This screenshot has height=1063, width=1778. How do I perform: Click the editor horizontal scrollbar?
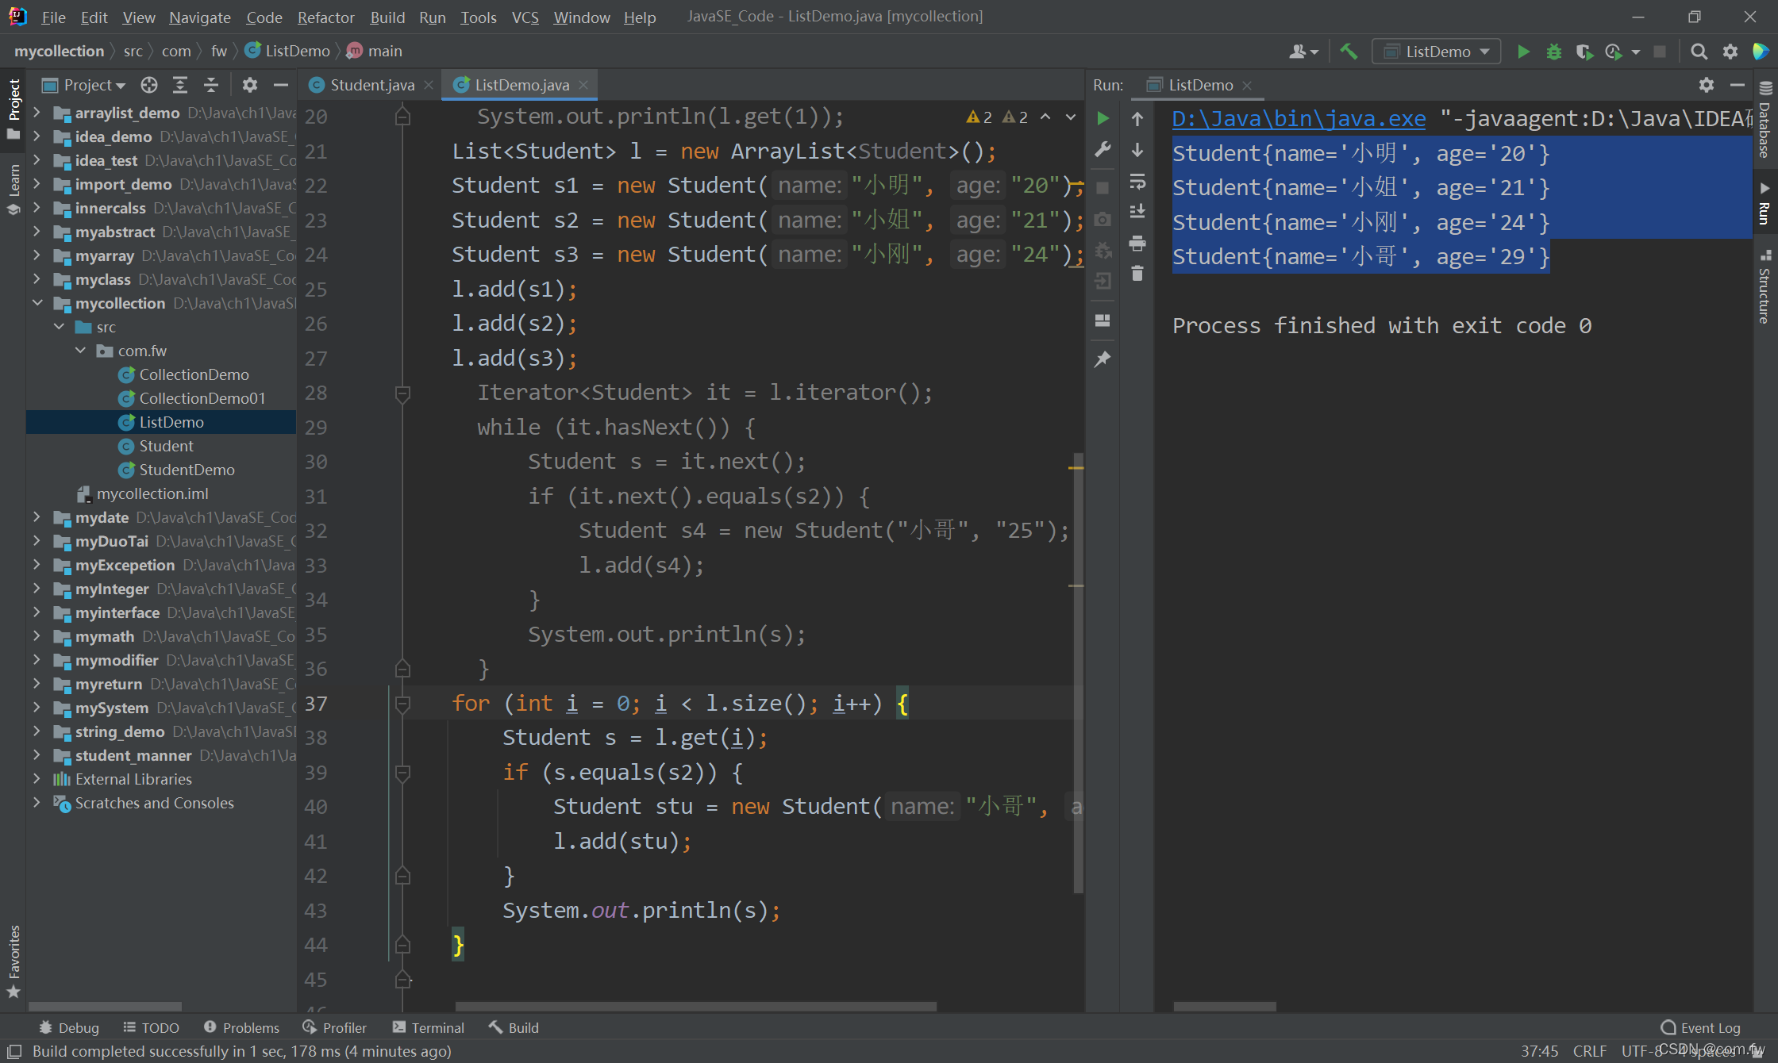click(x=695, y=1007)
